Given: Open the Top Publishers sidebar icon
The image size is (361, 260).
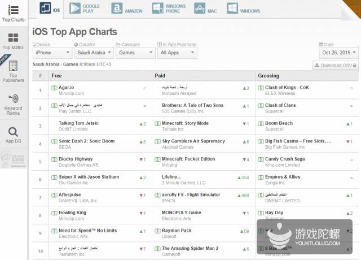Looking at the screenshot, I should (x=13, y=66).
